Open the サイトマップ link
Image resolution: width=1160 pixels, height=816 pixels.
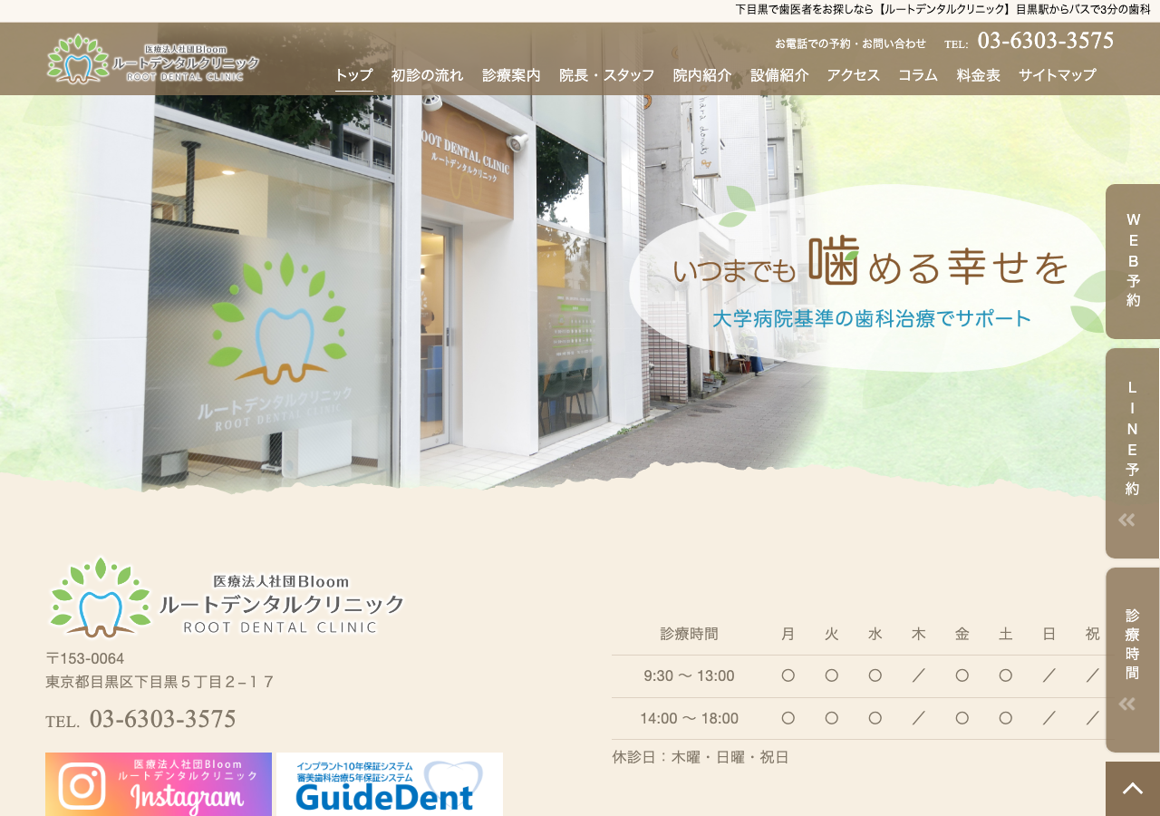pos(1058,75)
